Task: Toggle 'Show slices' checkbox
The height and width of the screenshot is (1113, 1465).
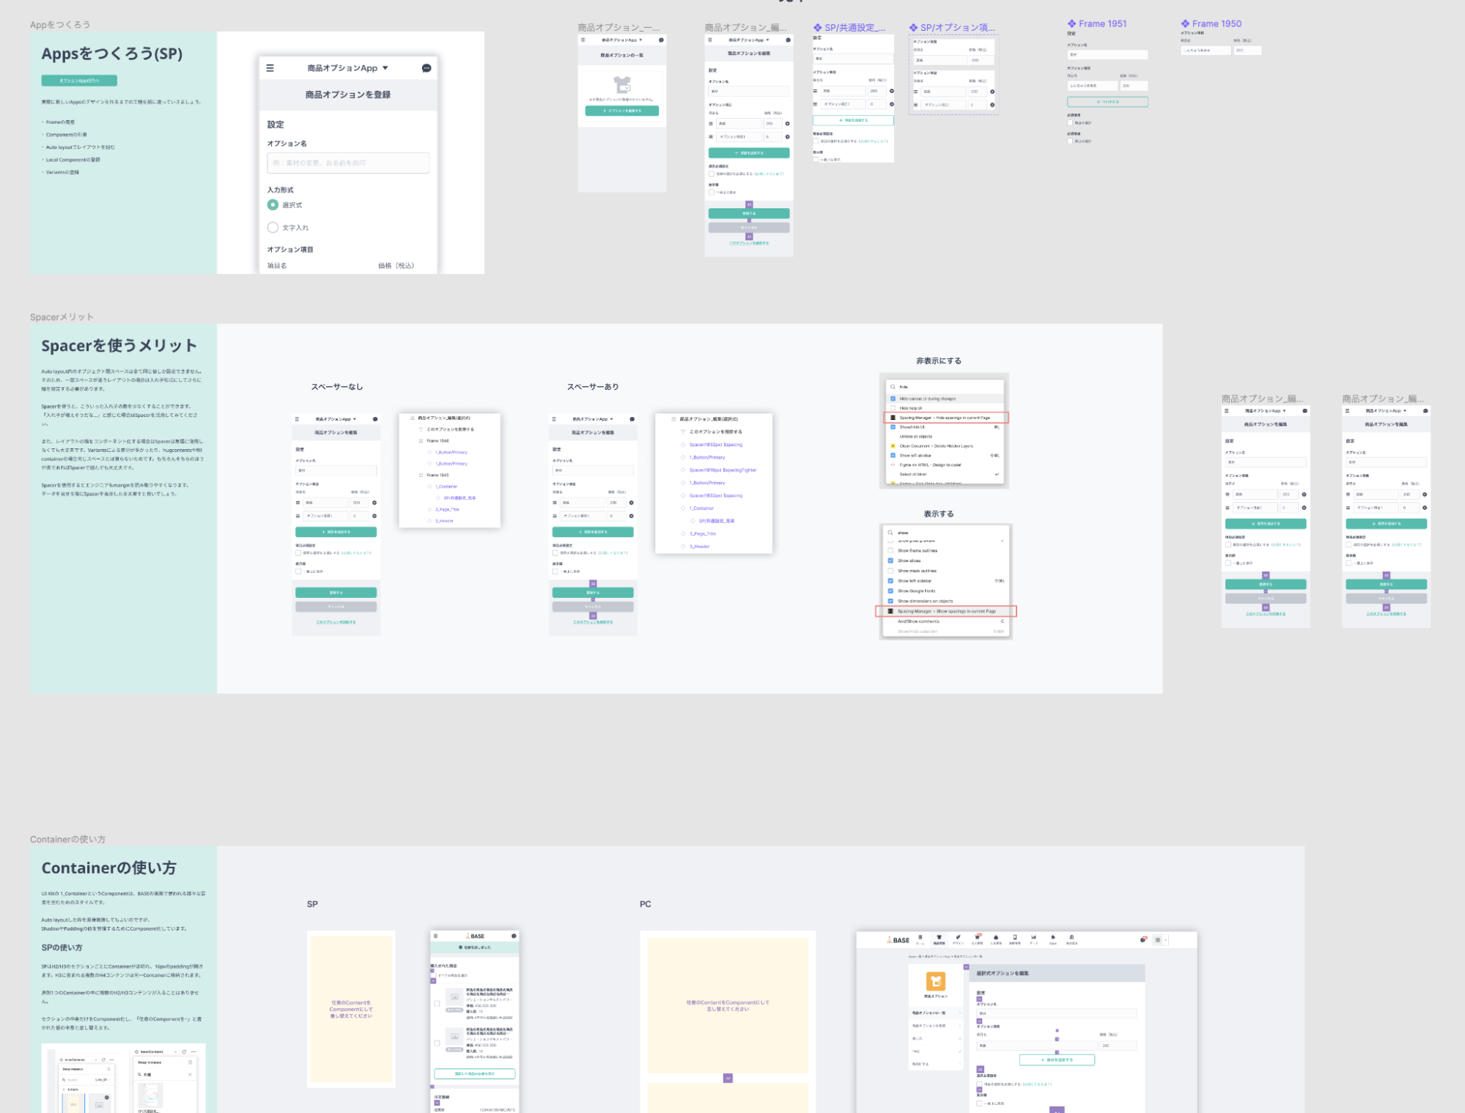Action: click(890, 561)
